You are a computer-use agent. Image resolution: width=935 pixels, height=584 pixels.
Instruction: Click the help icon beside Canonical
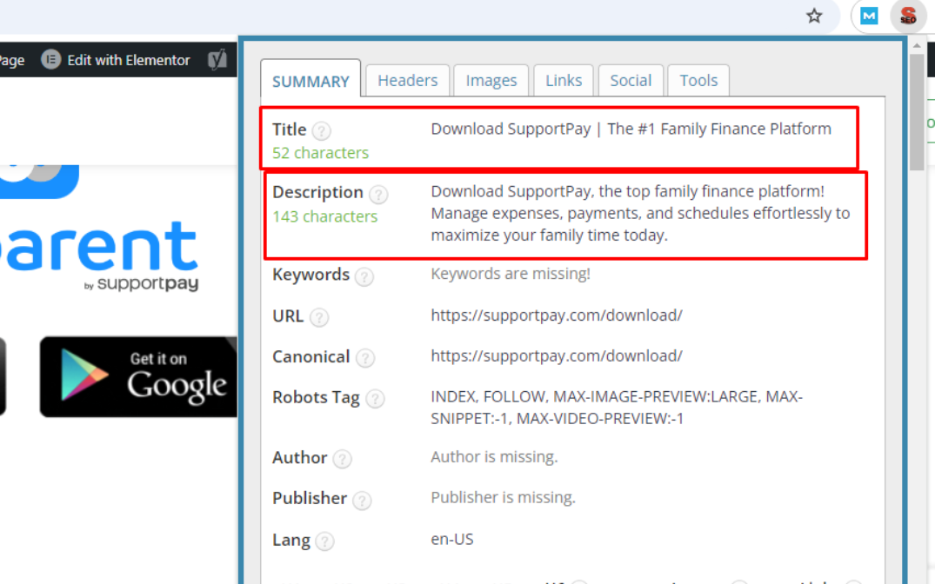365,358
